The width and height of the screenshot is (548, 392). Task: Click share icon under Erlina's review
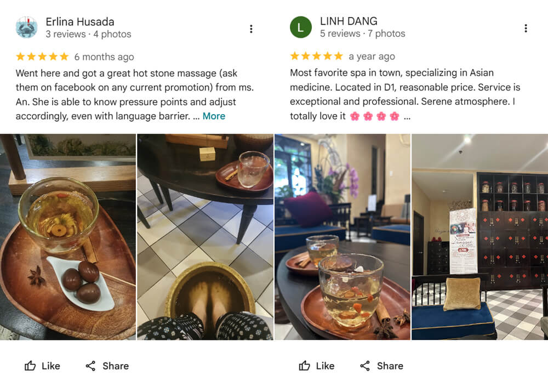(90, 366)
